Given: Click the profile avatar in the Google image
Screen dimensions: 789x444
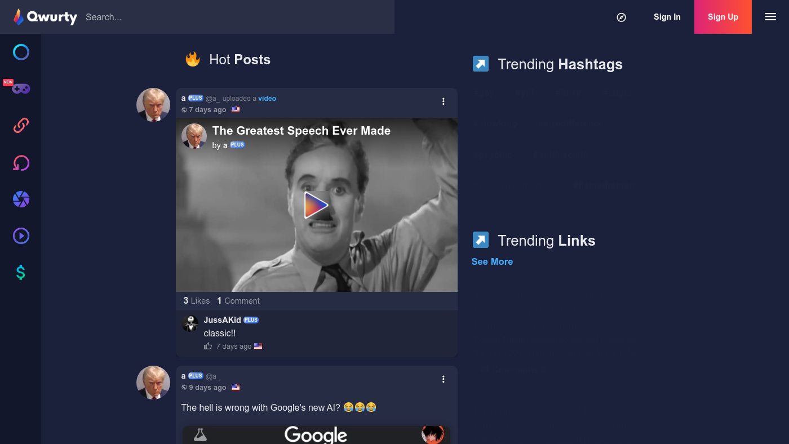Looking at the screenshot, I should pyautogui.click(x=433, y=434).
